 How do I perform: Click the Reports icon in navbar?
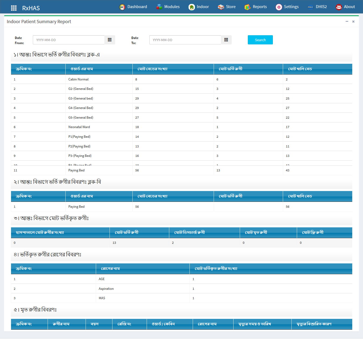pyautogui.click(x=248, y=7)
